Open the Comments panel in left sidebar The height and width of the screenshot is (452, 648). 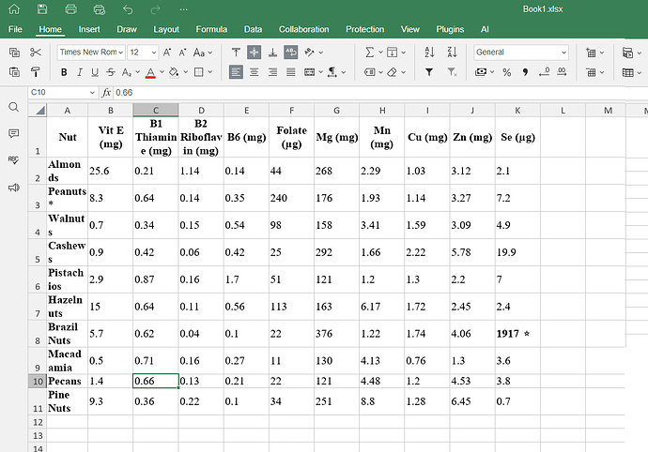14,133
